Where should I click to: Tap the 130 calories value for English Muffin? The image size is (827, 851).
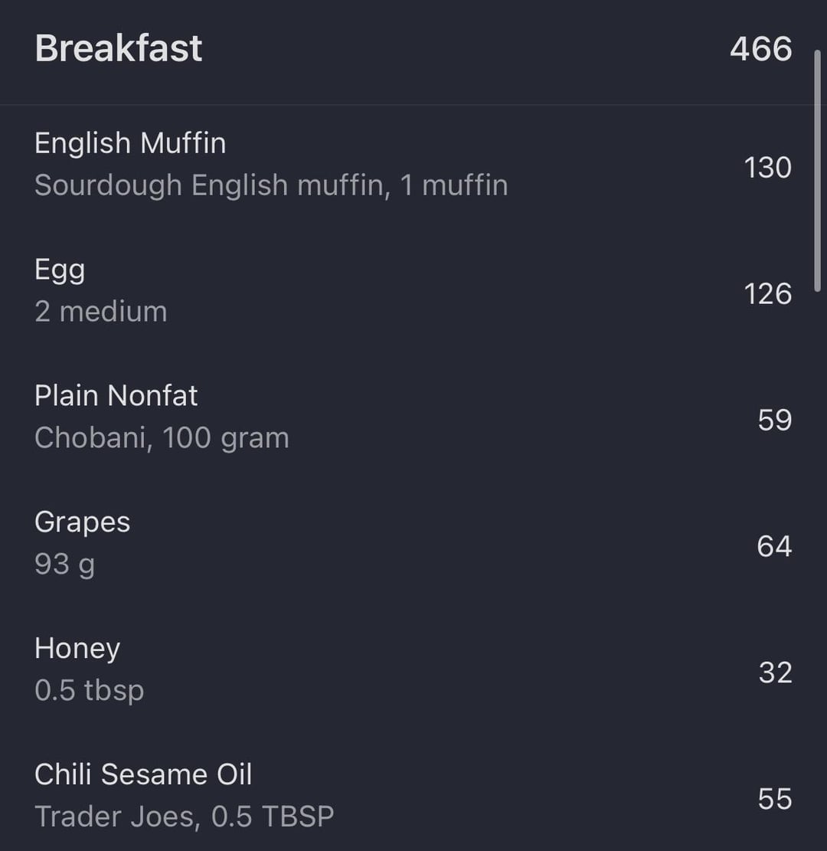tap(768, 167)
